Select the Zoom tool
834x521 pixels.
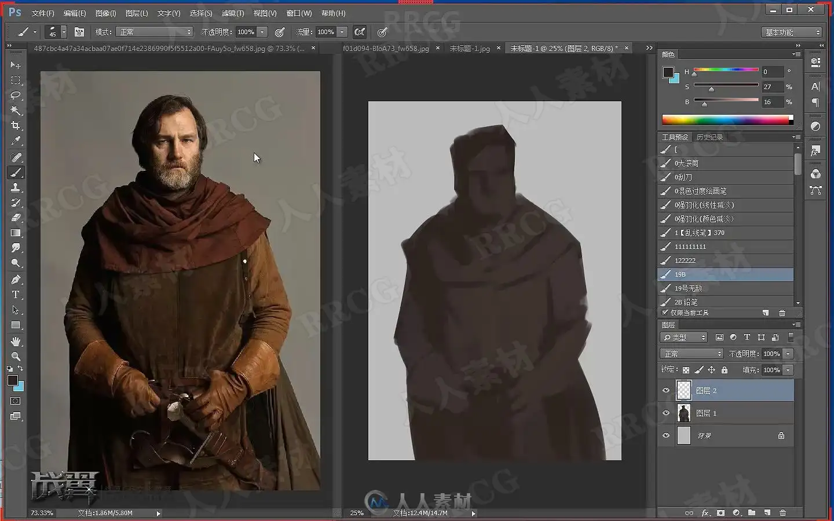pyautogui.click(x=16, y=356)
